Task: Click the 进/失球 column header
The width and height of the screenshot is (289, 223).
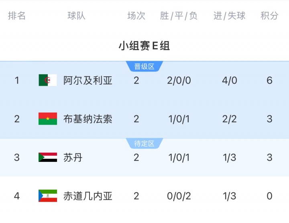Action: point(229,16)
